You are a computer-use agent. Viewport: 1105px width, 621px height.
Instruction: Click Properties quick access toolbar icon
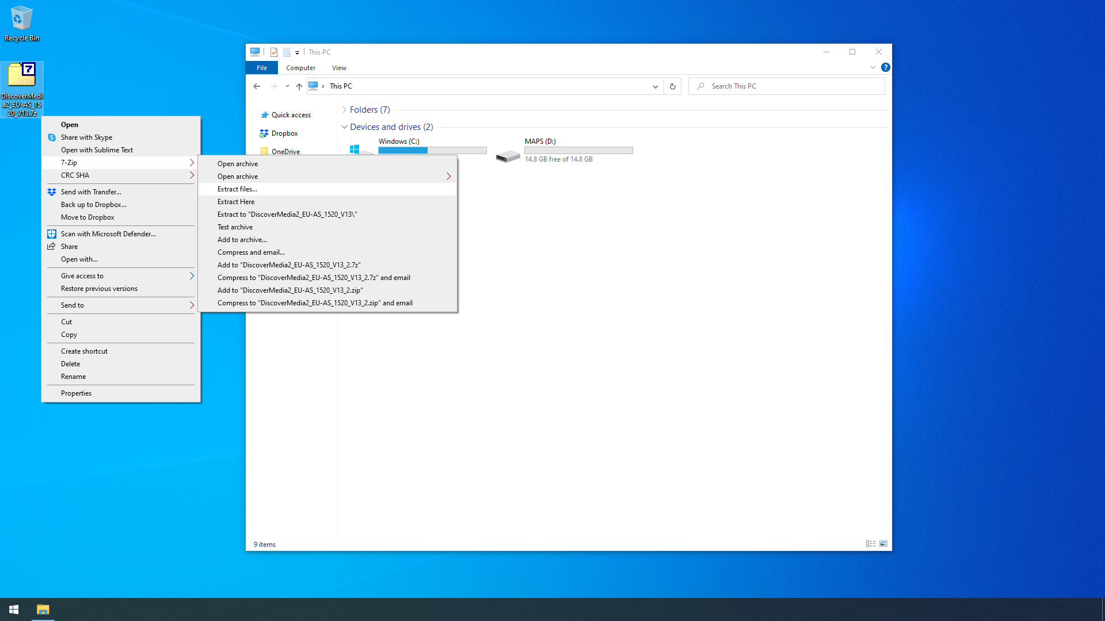tap(274, 52)
